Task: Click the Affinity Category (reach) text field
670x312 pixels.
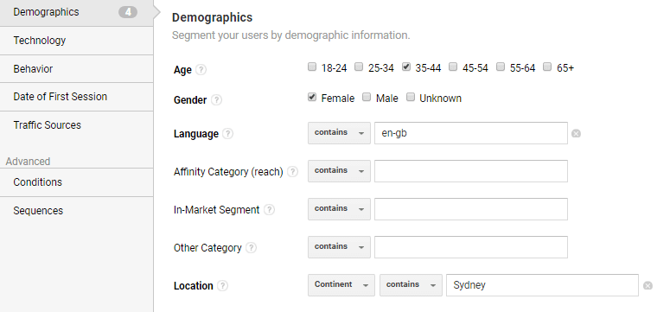Action: click(471, 171)
